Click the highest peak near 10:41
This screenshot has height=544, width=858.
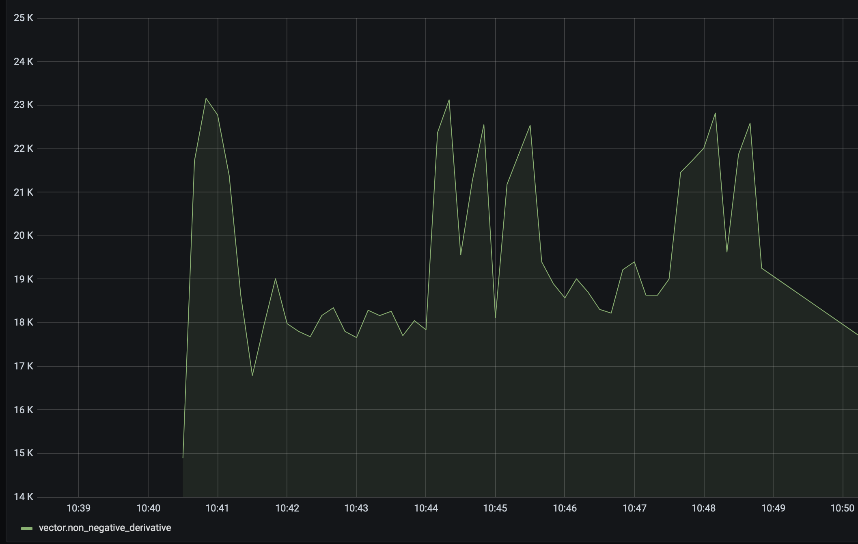[207, 99]
